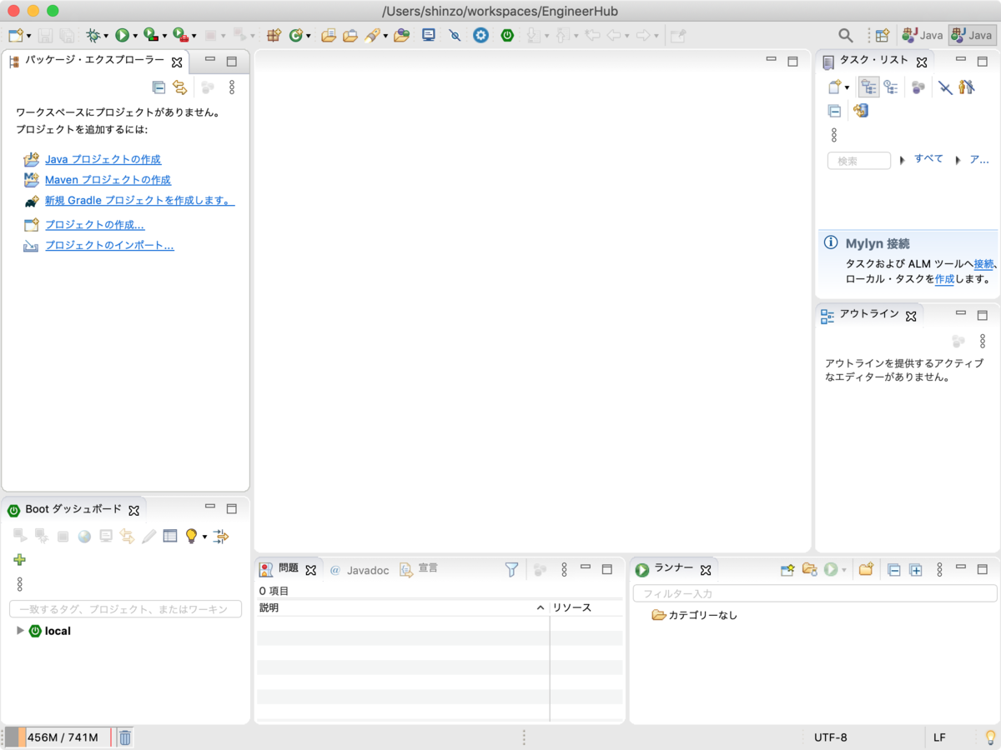Click the External Tools run icon

coord(179,36)
